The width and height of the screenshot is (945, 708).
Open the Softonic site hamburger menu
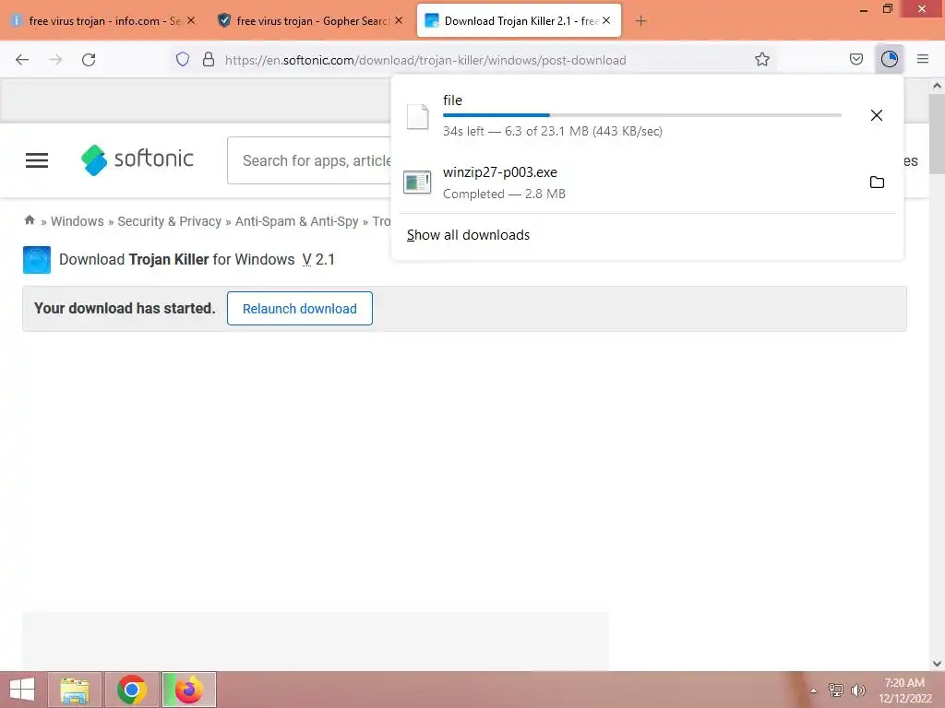(x=37, y=160)
